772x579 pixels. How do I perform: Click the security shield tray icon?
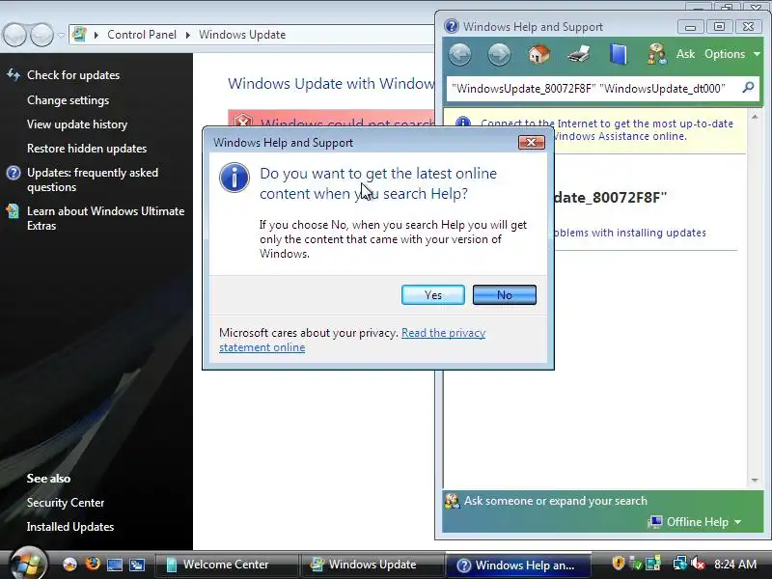coord(619,563)
